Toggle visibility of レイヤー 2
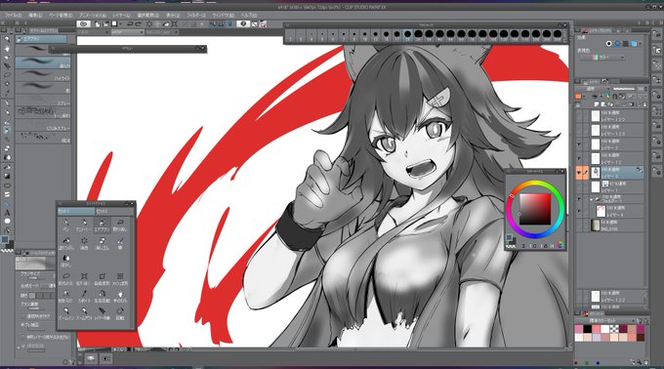Image resolution: width=664 pixels, height=369 pixels. tap(579, 144)
